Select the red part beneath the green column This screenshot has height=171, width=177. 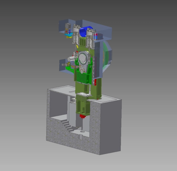point(83,116)
